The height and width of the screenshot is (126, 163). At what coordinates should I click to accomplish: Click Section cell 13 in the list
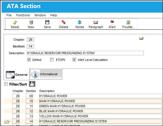click(x=29, y=116)
